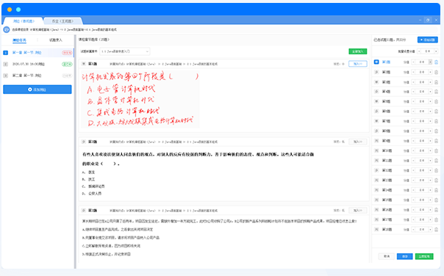Click the numbered icon of 第二章 第一节 测验
This screenshot has width=444, height=276.
point(5,76)
